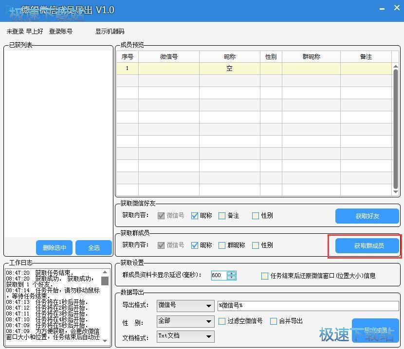Enable the 合并导出 checkbox

pos(274,321)
